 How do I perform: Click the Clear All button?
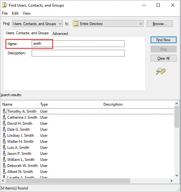point(163,58)
